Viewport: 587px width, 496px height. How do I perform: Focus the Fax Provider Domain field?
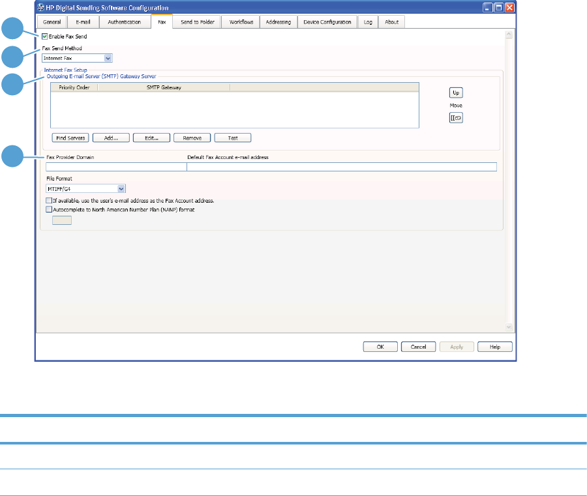click(116, 167)
